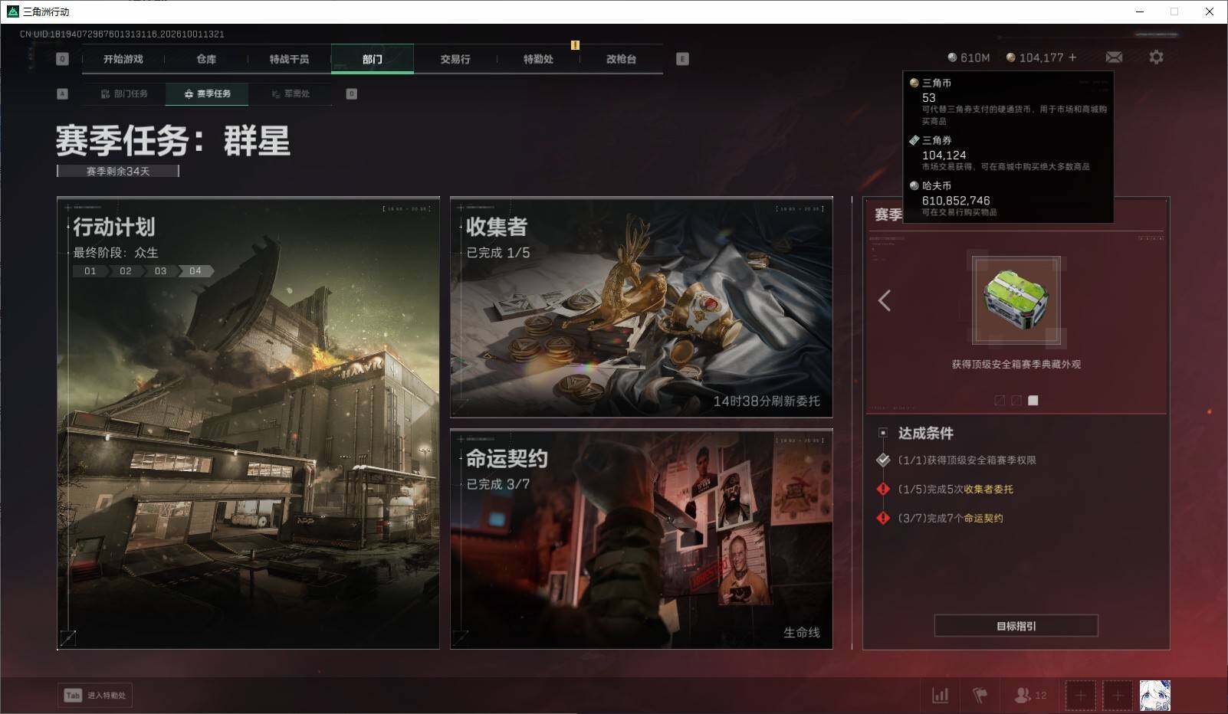1228x714 pixels.
Task: Open settings via the gear icon
Action: [1156, 57]
